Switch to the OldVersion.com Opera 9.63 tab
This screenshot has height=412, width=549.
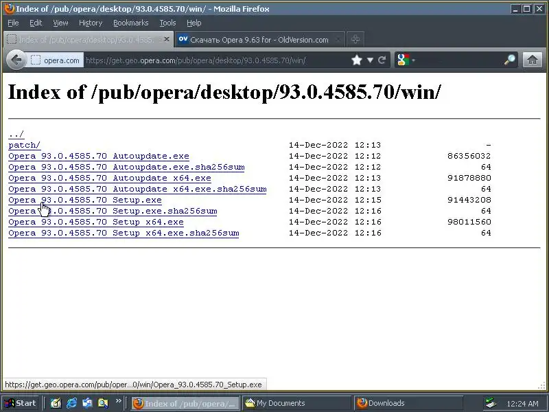pyautogui.click(x=259, y=40)
